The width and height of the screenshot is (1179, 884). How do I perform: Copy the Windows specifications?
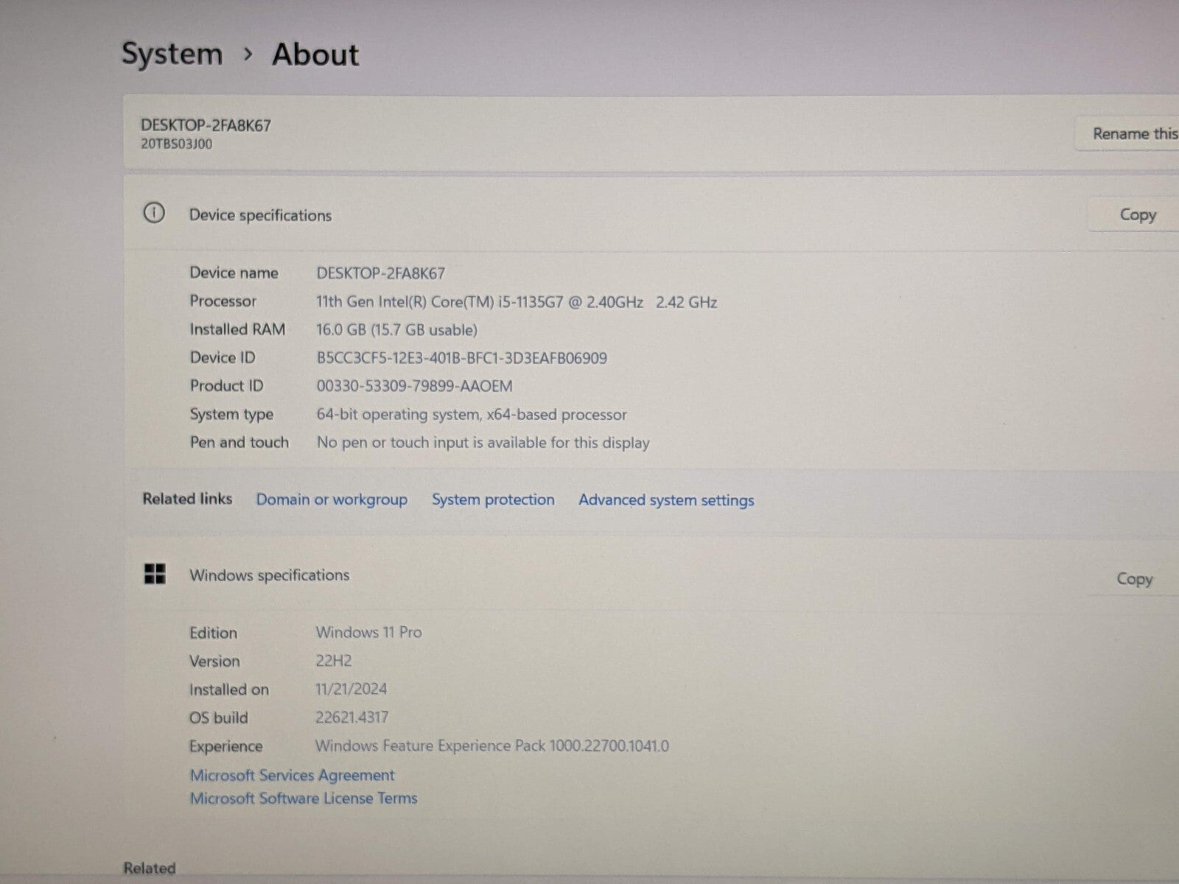(x=1134, y=579)
